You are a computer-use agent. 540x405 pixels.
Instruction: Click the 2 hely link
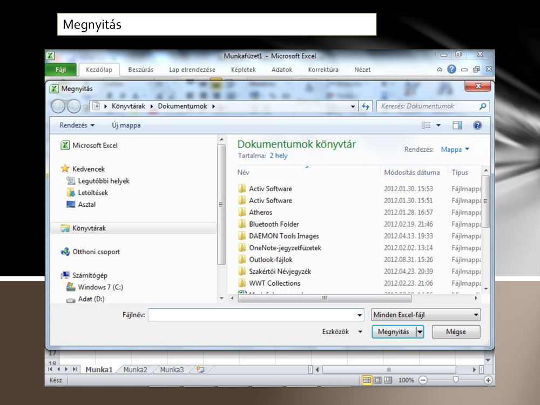point(279,156)
